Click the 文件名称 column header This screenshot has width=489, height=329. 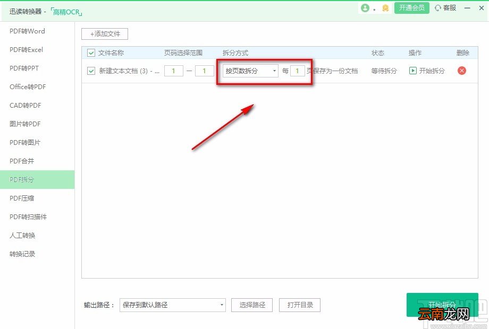[x=111, y=53]
